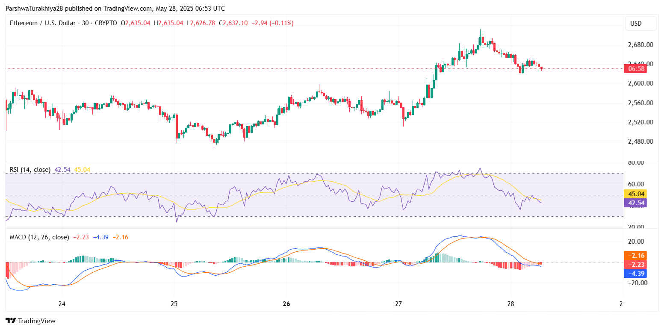Click the orange -2.16 MACD signal tag

(x=635, y=255)
